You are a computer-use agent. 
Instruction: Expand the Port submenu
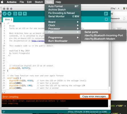pyautogui.click(x=63, y=32)
